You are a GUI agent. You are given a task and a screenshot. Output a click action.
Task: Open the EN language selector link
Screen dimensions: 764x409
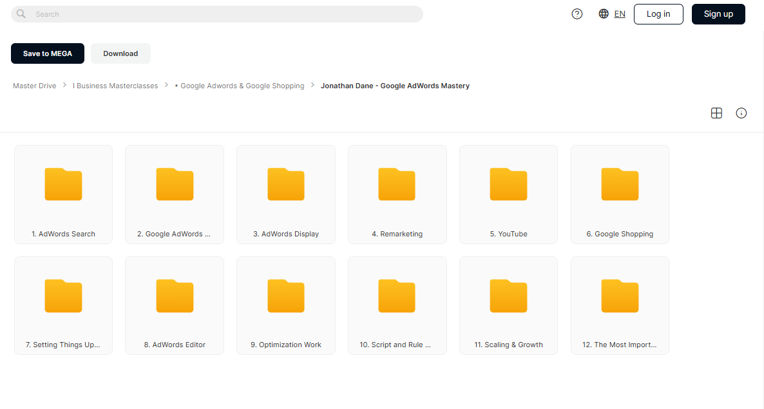pos(620,14)
